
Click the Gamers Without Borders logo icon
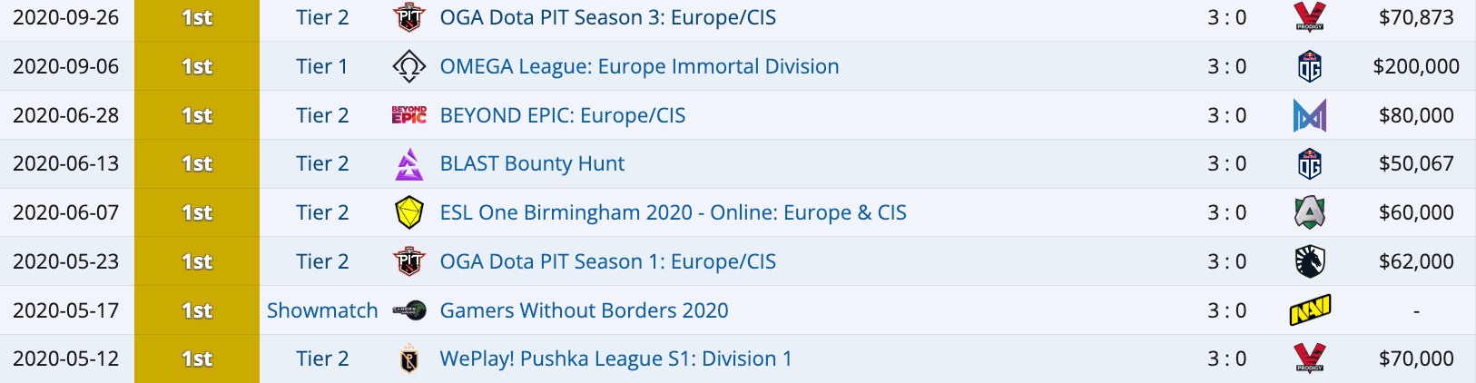click(x=409, y=310)
